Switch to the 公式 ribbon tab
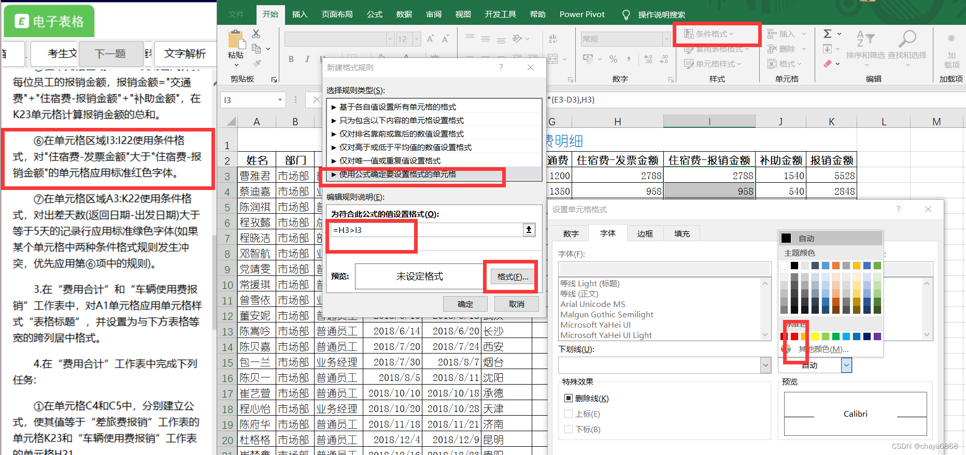The image size is (966, 455). coord(374,14)
